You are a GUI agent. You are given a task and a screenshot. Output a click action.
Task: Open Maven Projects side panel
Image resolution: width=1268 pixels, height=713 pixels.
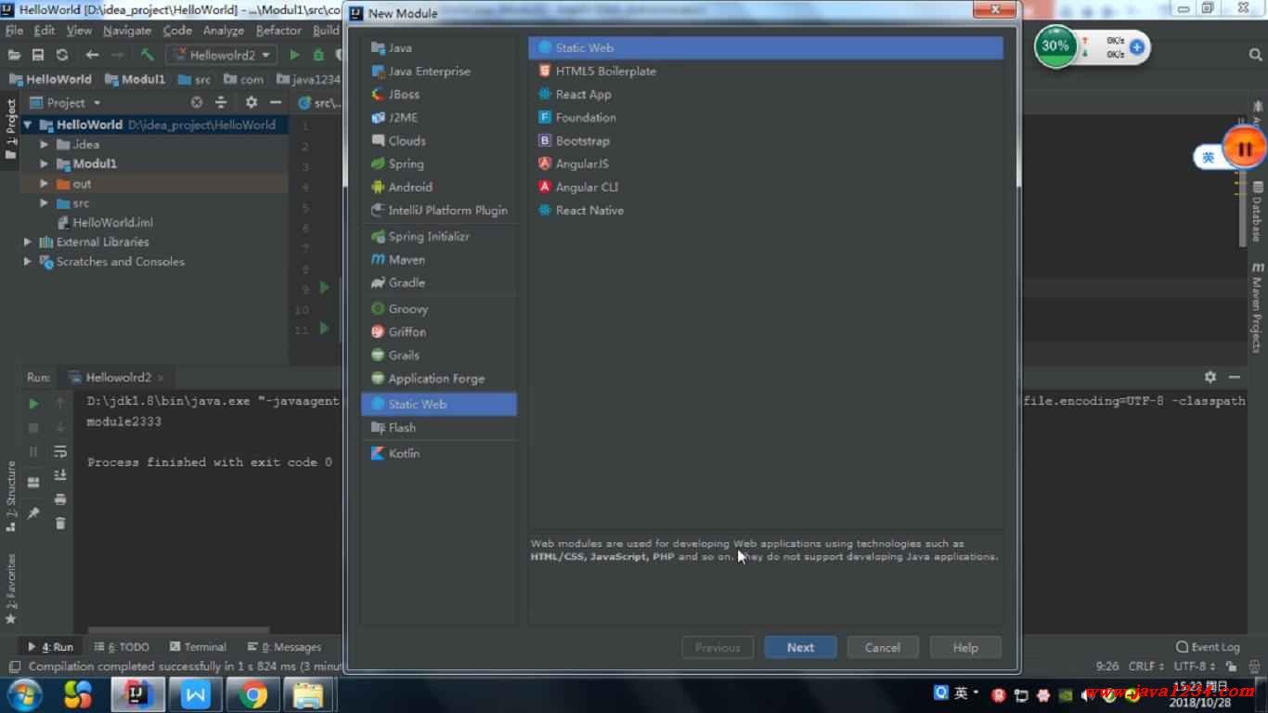tap(1256, 307)
